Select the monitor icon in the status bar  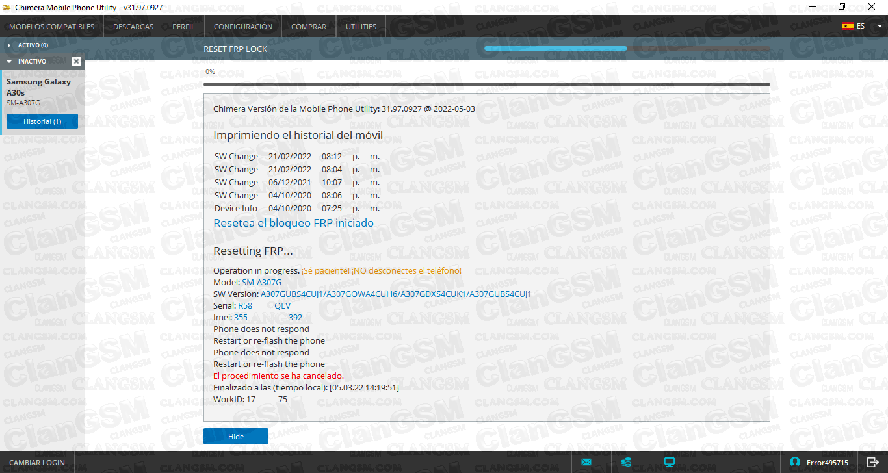[669, 462]
